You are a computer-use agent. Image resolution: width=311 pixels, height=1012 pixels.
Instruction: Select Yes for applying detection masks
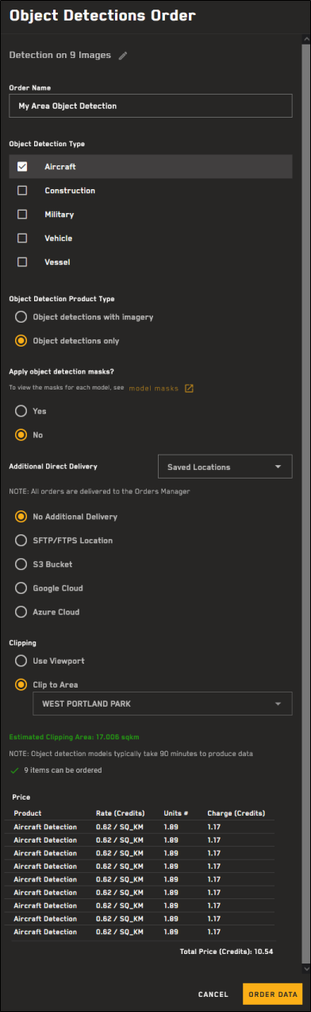[x=21, y=411]
